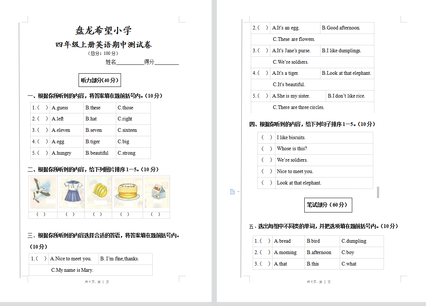426x306 pixels.
Task: Click the word C.right
Action: click(x=125, y=119)
